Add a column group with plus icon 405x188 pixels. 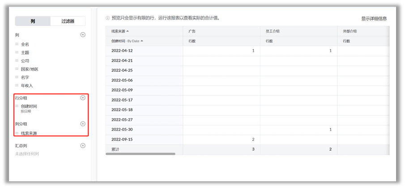tap(82, 124)
